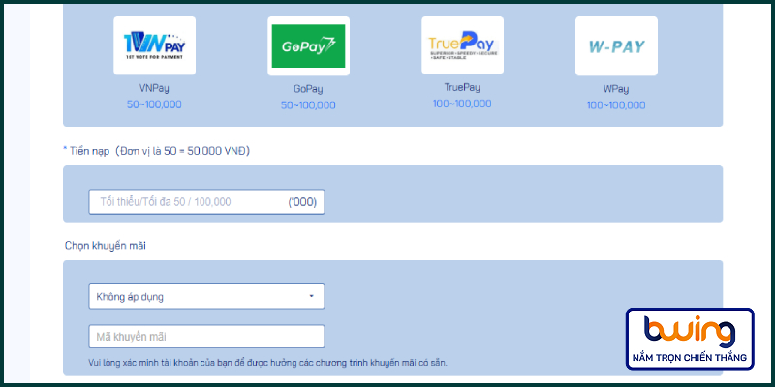Open the 'Không áp dụng' promotion dropdown
Screen dimensions: 775x387
(x=206, y=297)
